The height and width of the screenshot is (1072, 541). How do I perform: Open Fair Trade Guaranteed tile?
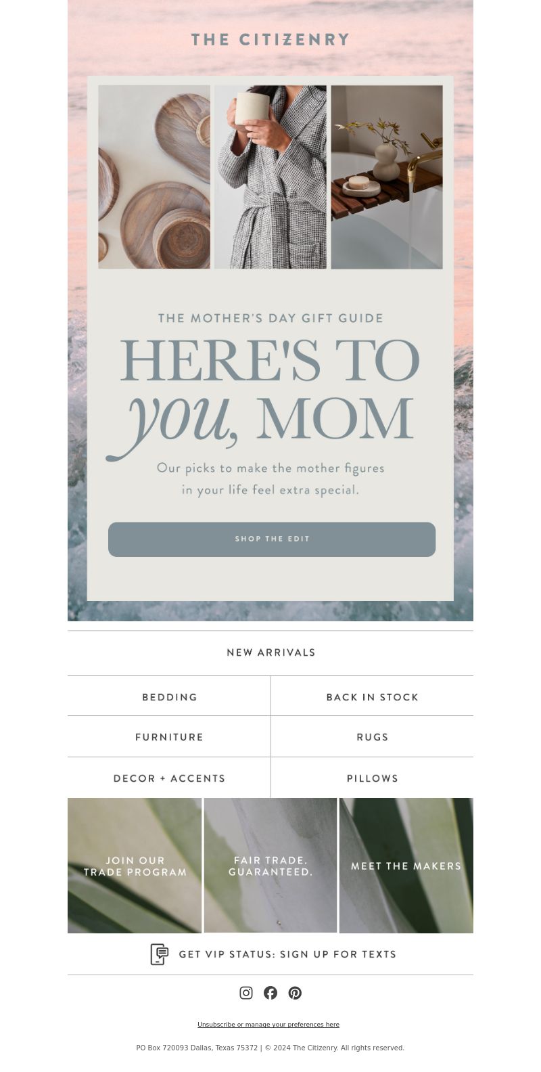tap(270, 866)
